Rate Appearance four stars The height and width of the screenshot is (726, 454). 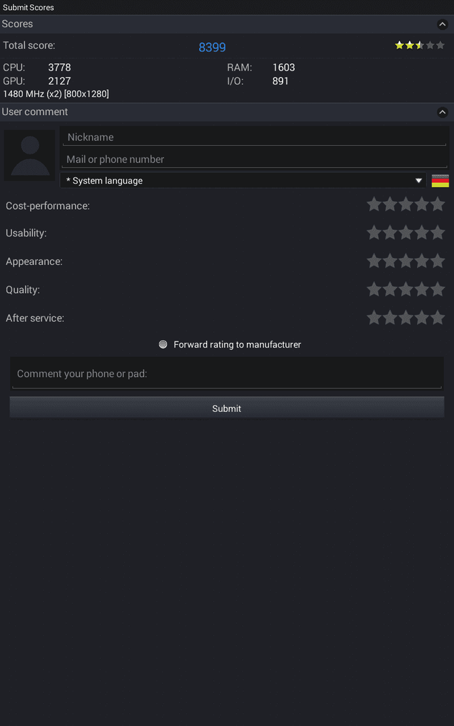pos(422,261)
